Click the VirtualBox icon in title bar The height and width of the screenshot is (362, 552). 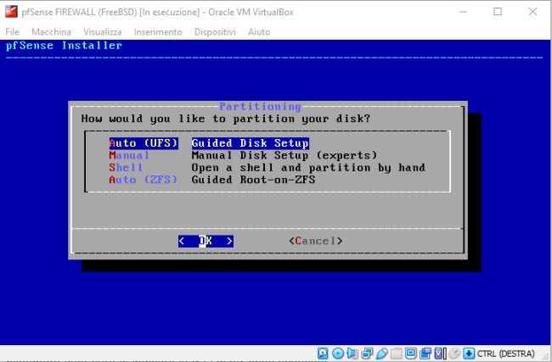pyautogui.click(x=11, y=12)
